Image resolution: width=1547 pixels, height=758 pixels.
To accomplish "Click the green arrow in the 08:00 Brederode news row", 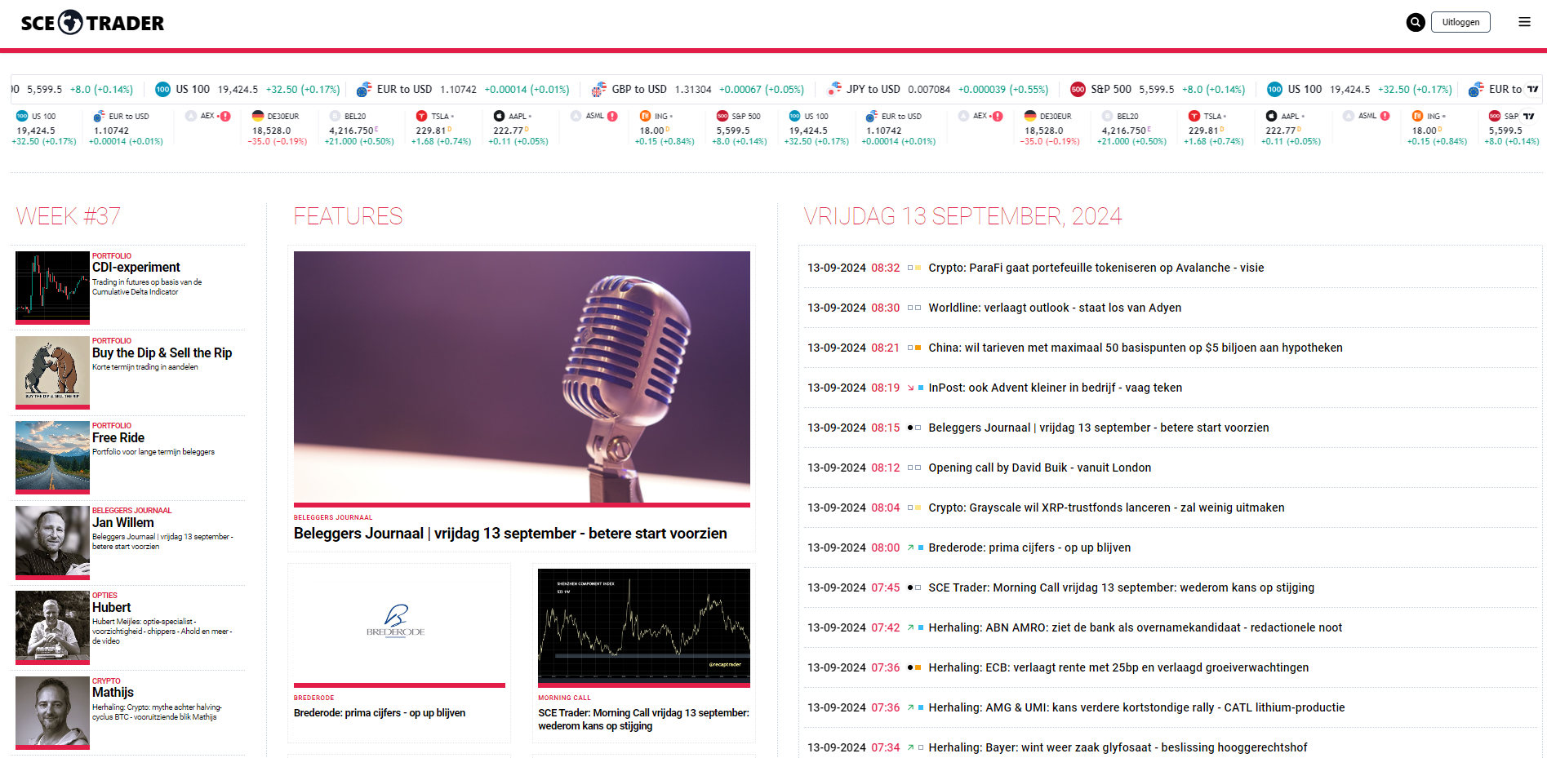I will pyautogui.click(x=910, y=547).
